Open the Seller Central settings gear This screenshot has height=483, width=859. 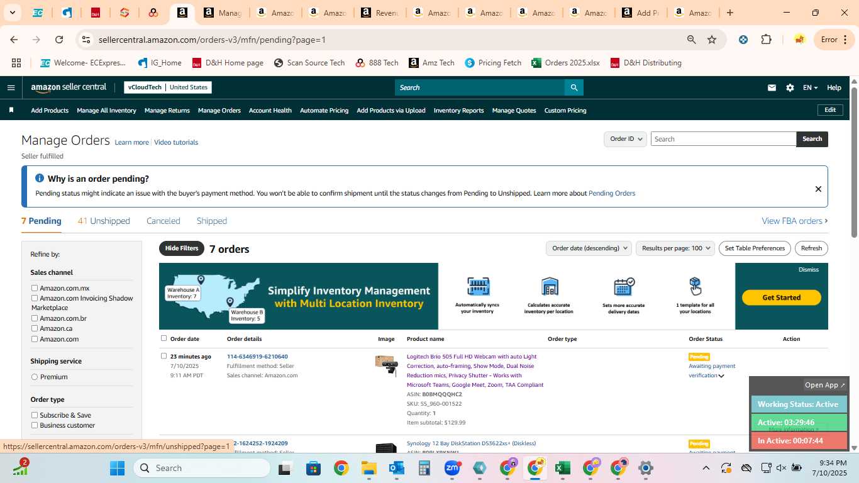790,87
